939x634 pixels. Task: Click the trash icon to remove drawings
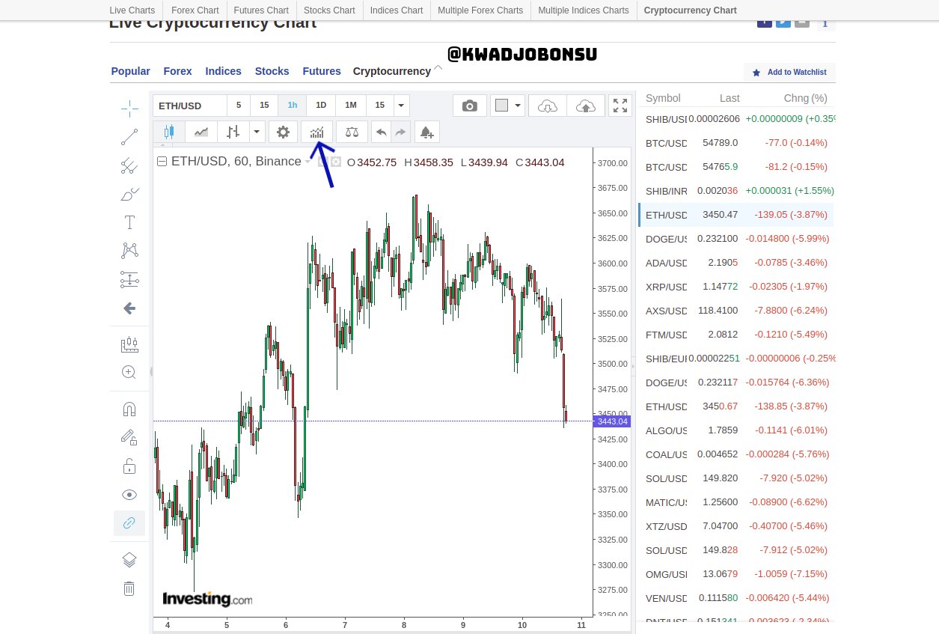pyautogui.click(x=129, y=588)
